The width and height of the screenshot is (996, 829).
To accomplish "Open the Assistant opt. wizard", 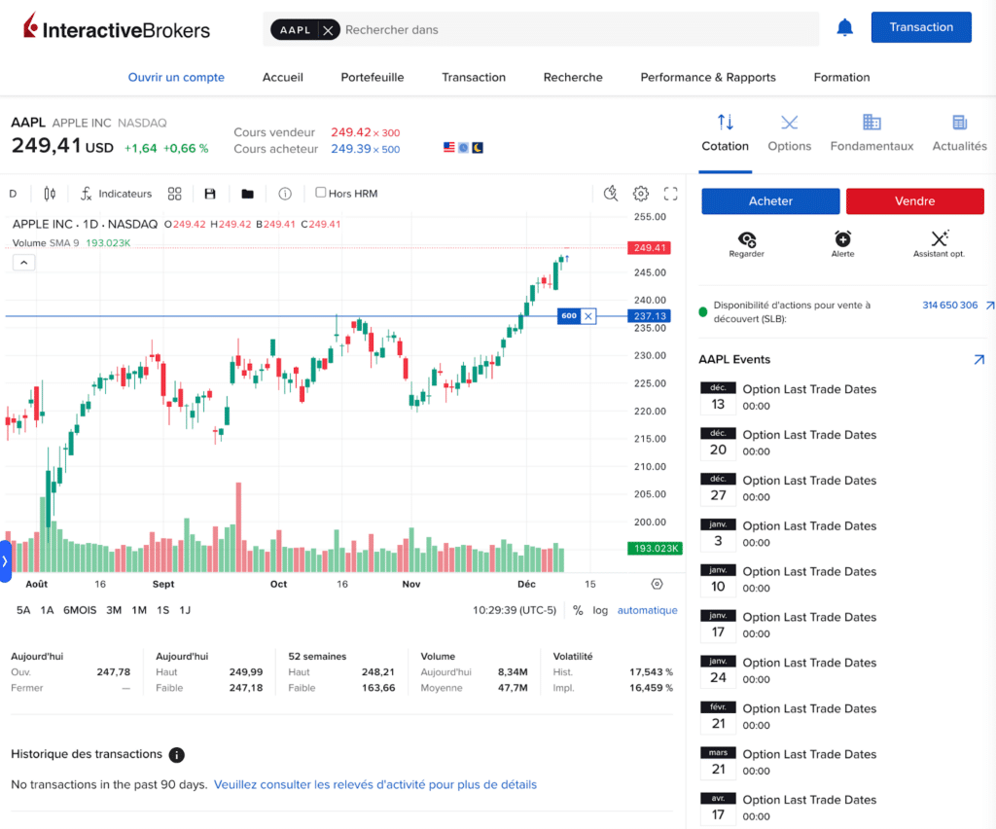I will click(939, 244).
